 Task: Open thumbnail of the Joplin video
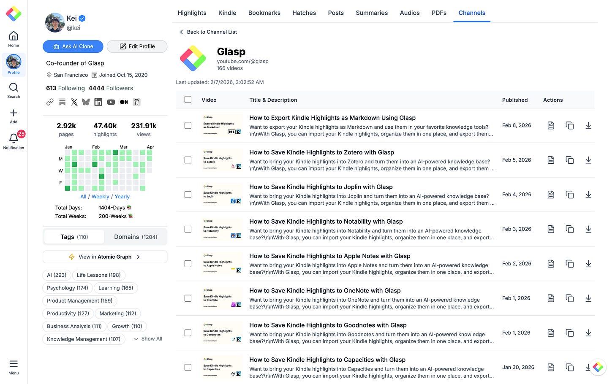(x=222, y=195)
